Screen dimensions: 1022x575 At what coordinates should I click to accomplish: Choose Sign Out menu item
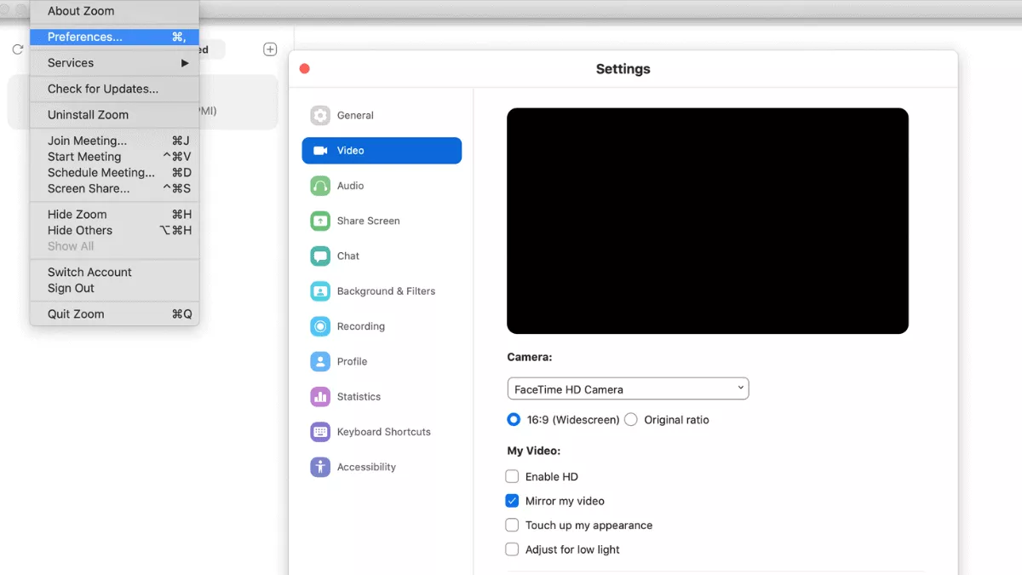click(114, 288)
